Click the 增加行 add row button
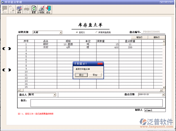 (x=139, y=37)
